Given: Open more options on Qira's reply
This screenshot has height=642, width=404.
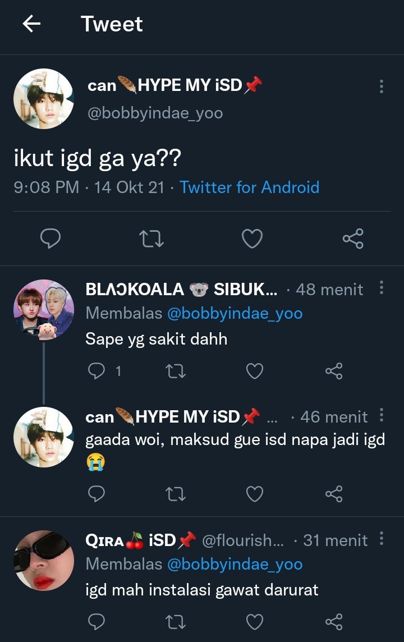Looking at the screenshot, I should pyautogui.click(x=382, y=539).
